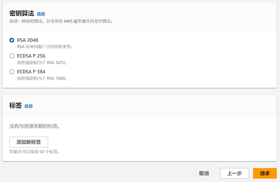The image size is (280, 182).
Task: Click the subtitle '选择一种加密算法。并非所有 AWS 服务都支持某些算法。'
Action: pyautogui.click(x=61, y=21)
